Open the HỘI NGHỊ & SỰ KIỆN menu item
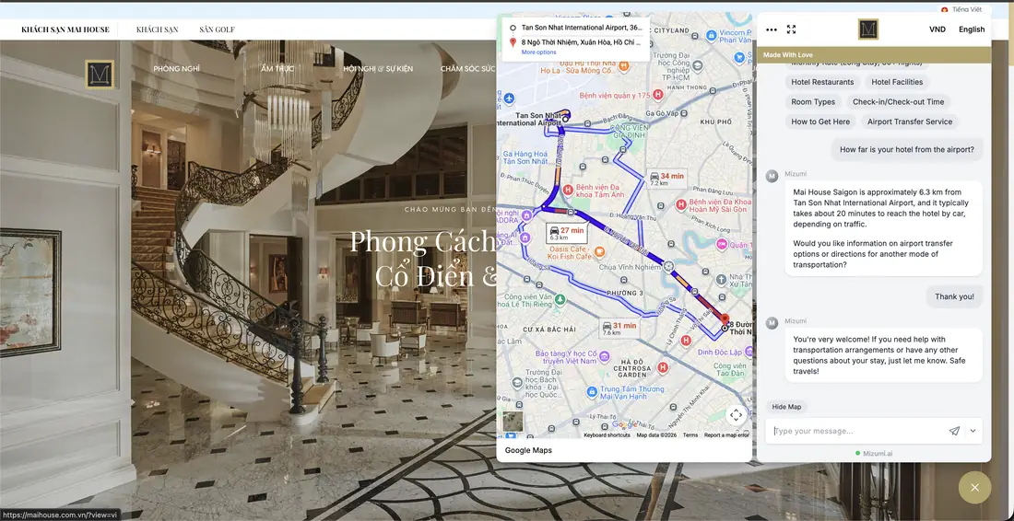This screenshot has height=521, width=1014. (x=378, y=69)
